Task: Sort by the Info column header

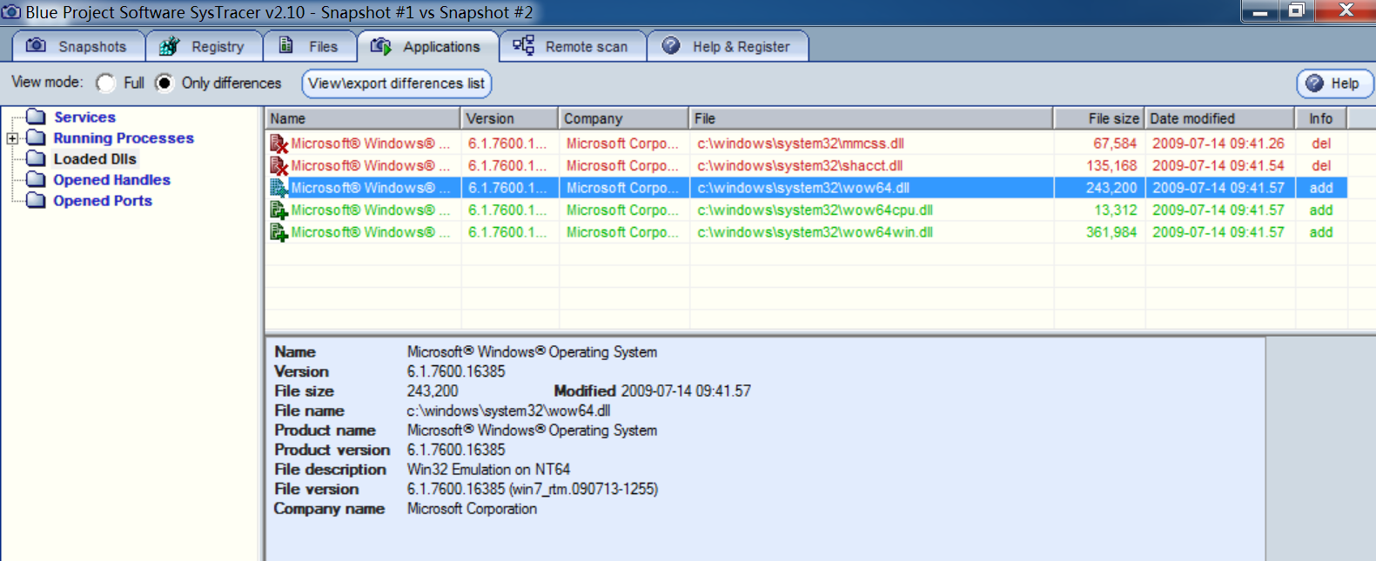Action: [x=1320, y=118]
